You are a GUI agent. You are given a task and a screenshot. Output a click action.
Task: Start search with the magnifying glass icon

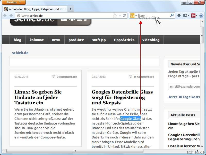172,16
